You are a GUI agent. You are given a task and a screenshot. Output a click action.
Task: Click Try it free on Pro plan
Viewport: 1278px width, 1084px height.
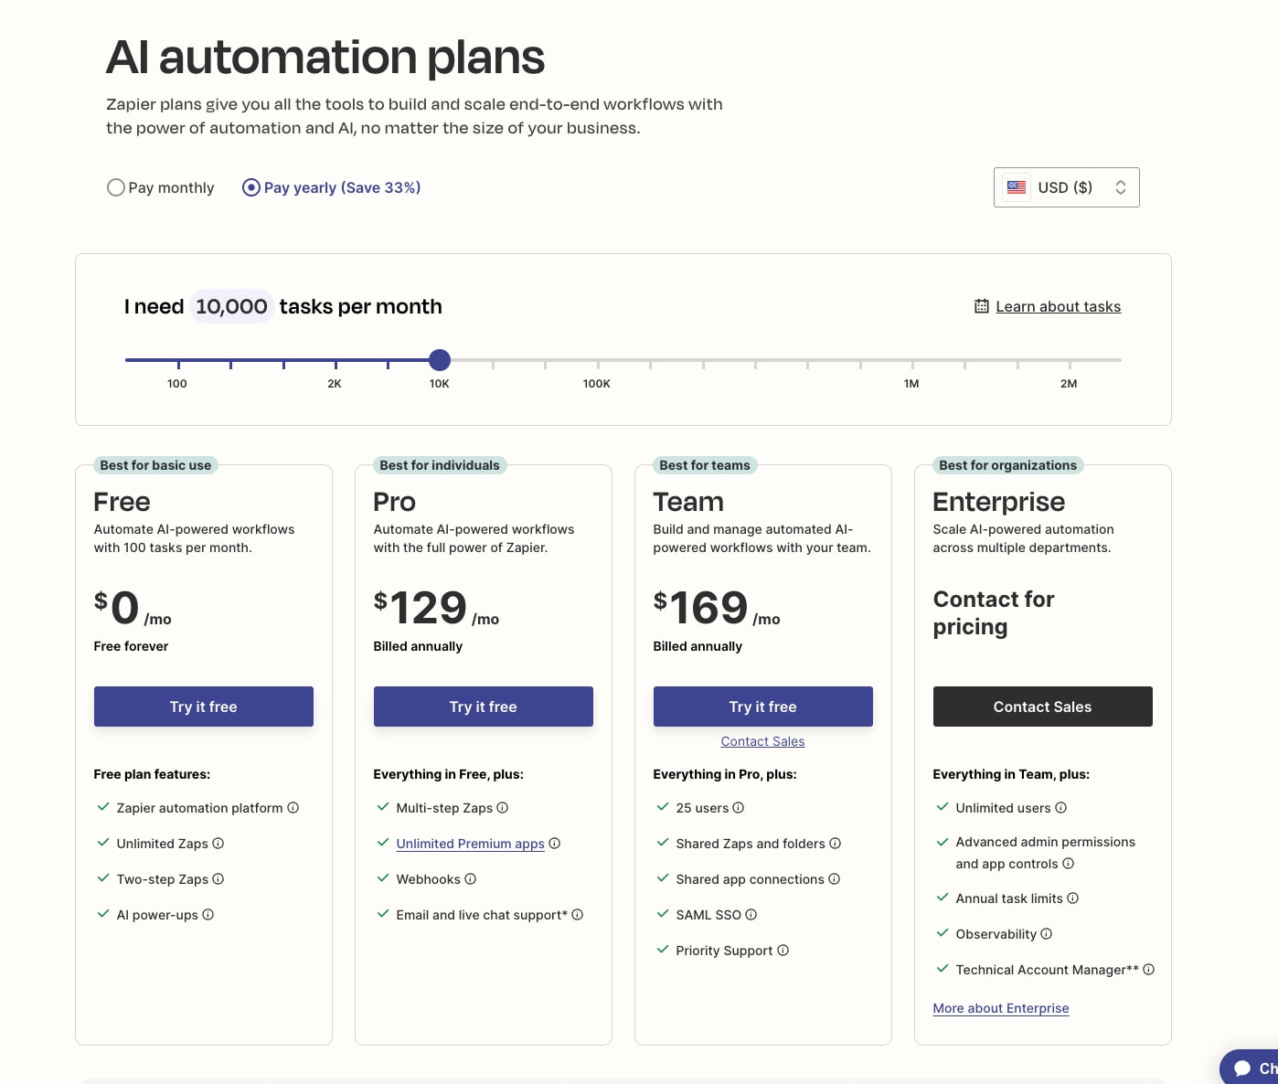coord(484,707)
